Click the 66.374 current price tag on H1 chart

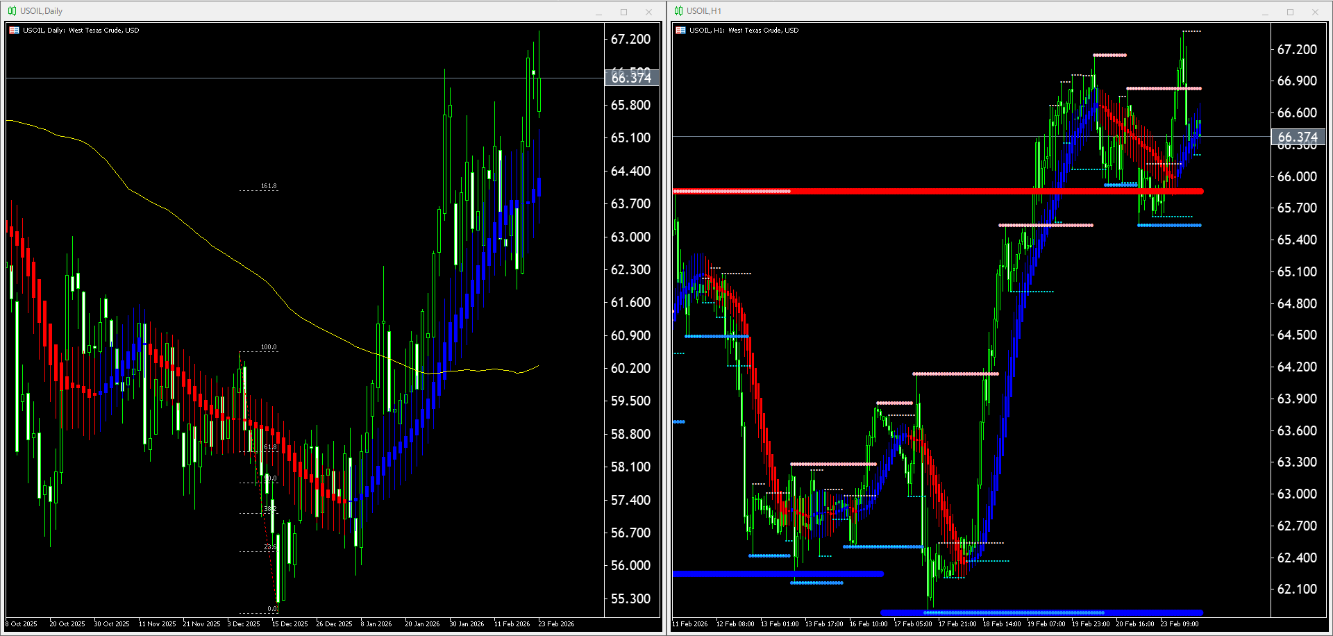tap(1298, 137)
